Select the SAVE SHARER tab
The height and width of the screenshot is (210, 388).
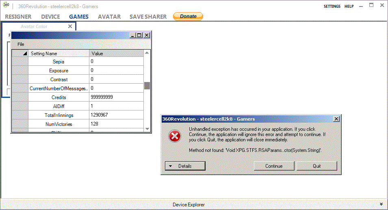(148, 17)
